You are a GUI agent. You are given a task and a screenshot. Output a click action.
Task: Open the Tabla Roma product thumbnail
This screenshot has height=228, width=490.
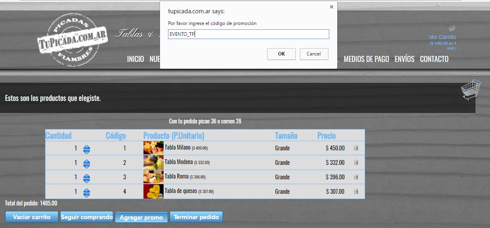tap(154, 177)
